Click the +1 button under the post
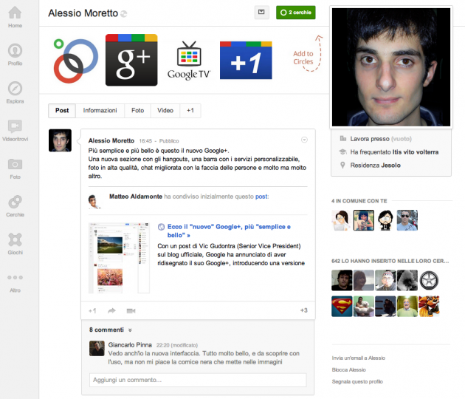 (92, 311)
